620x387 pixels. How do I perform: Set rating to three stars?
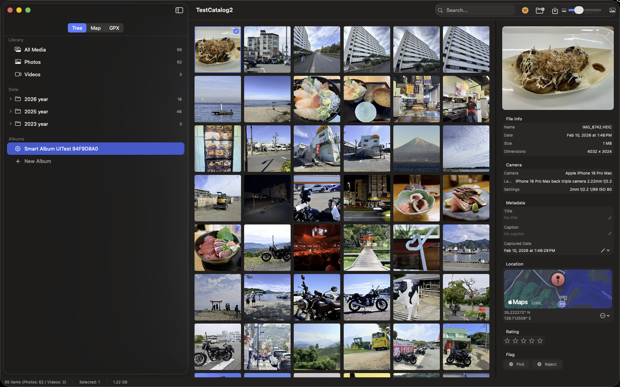pos(524,341)
